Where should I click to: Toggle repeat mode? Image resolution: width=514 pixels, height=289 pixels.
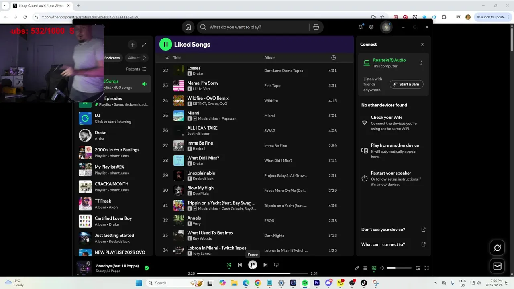276,265
